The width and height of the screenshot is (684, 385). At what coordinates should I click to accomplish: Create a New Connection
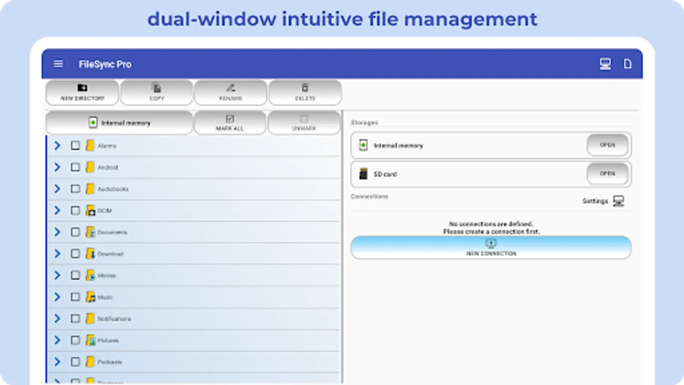coord(491,248)
